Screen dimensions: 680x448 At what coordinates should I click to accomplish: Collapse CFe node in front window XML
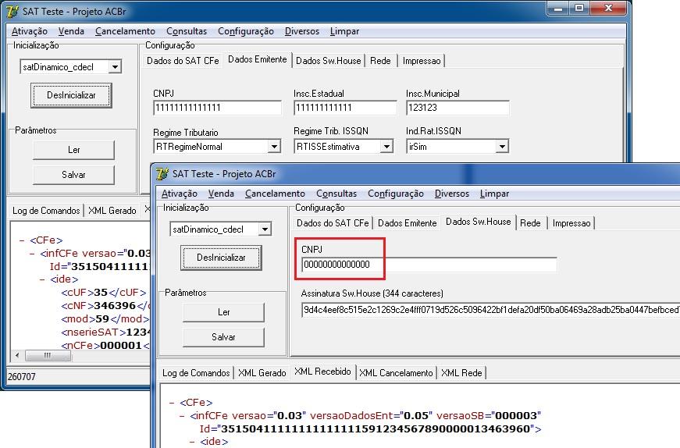172,403
